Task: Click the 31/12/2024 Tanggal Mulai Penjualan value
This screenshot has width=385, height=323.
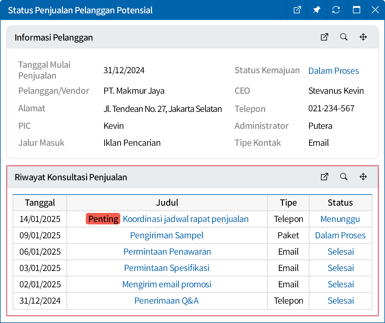Action: [x=124, y=70]
